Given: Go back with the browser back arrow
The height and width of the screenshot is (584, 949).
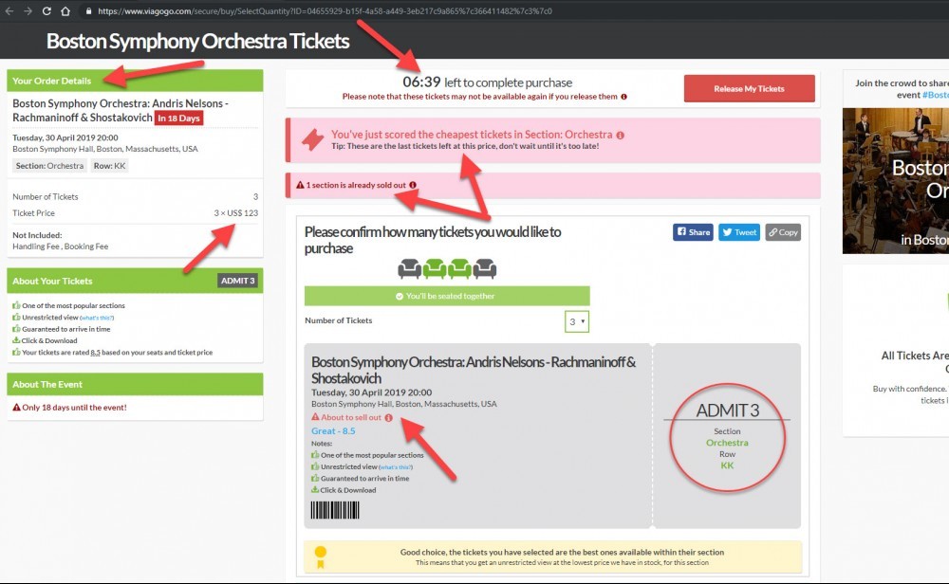Looking at the screenshot, I should pyautogui.click(x=9, y=10).
